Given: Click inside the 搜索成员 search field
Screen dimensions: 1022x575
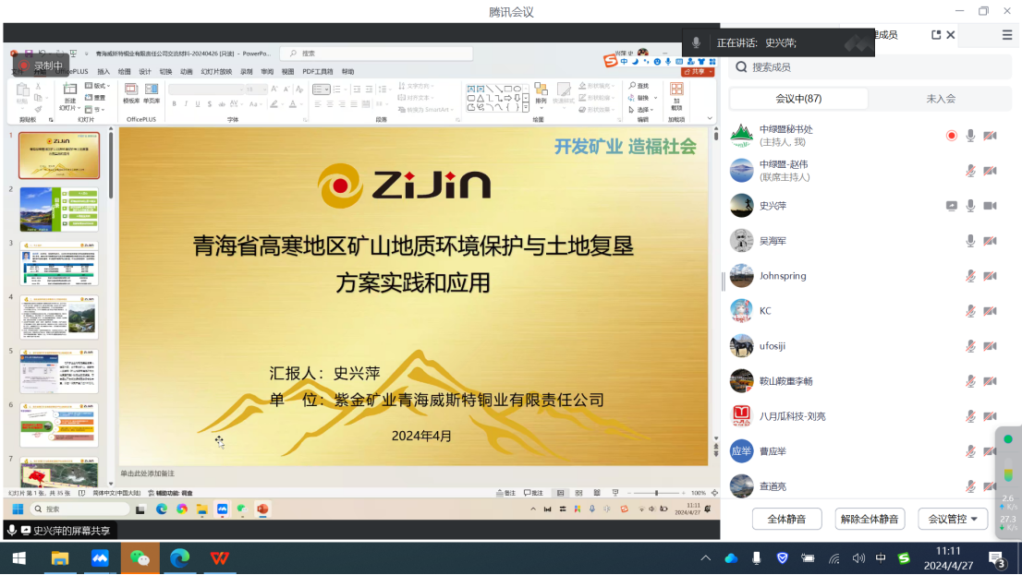Looking at the screenshot, I should (870, 67).
